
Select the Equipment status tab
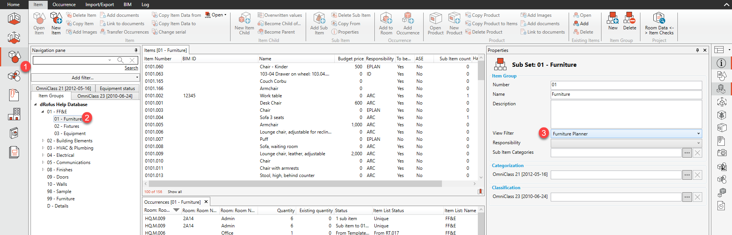117,89
